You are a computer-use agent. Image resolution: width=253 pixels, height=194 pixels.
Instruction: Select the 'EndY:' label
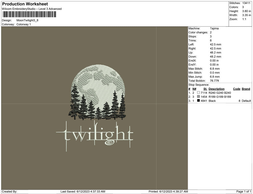192,64
